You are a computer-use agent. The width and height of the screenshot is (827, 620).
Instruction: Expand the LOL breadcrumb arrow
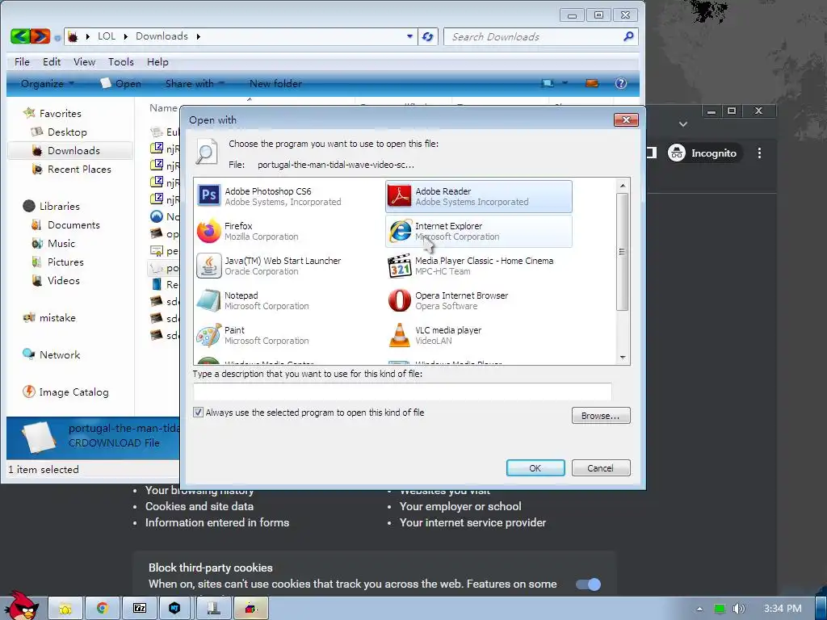126,36
